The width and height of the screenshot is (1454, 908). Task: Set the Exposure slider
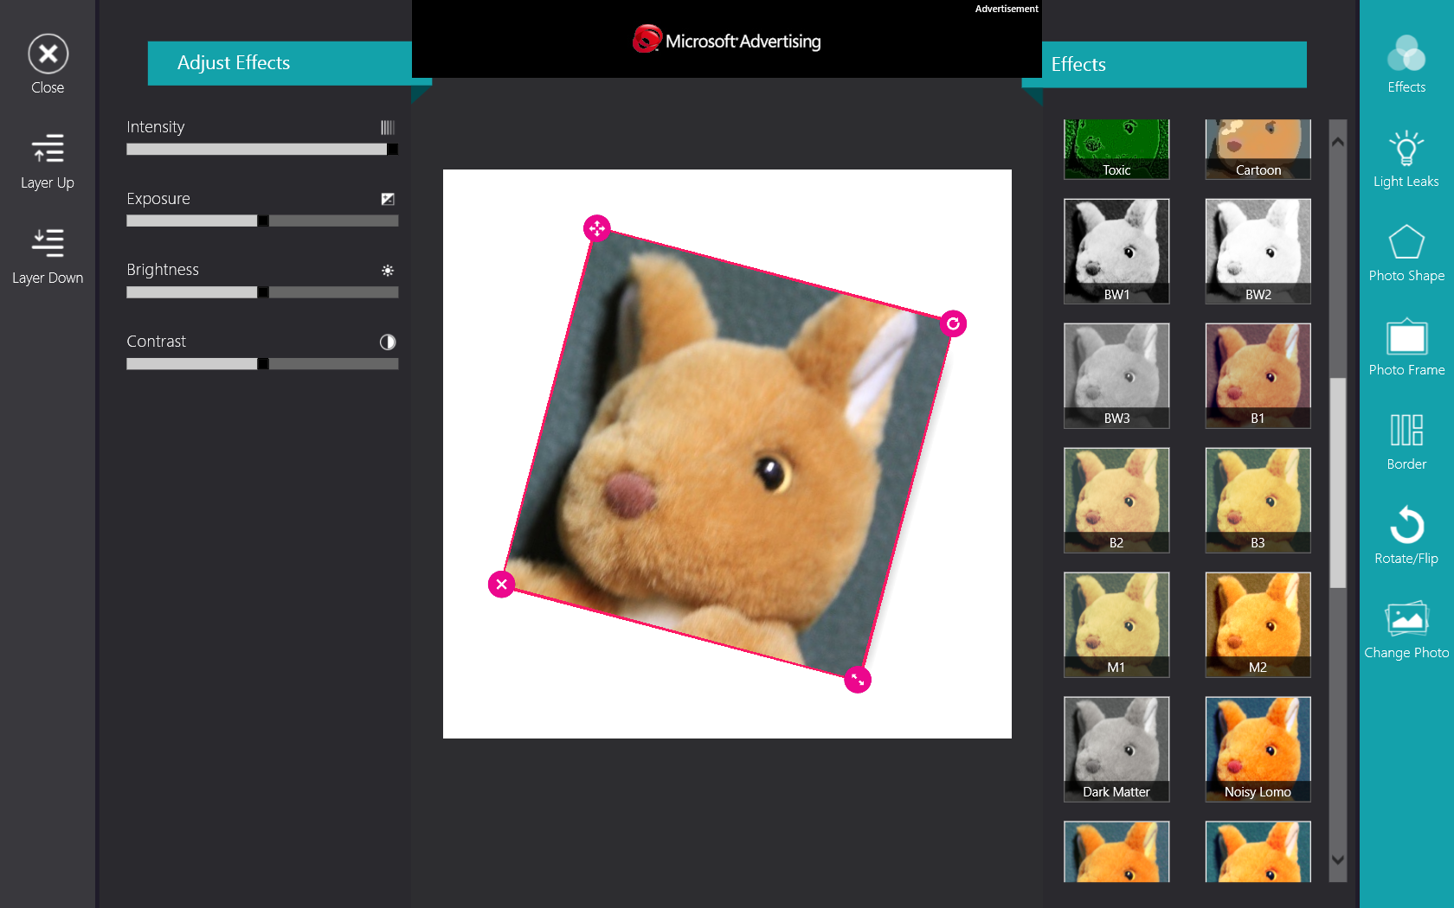262,221
